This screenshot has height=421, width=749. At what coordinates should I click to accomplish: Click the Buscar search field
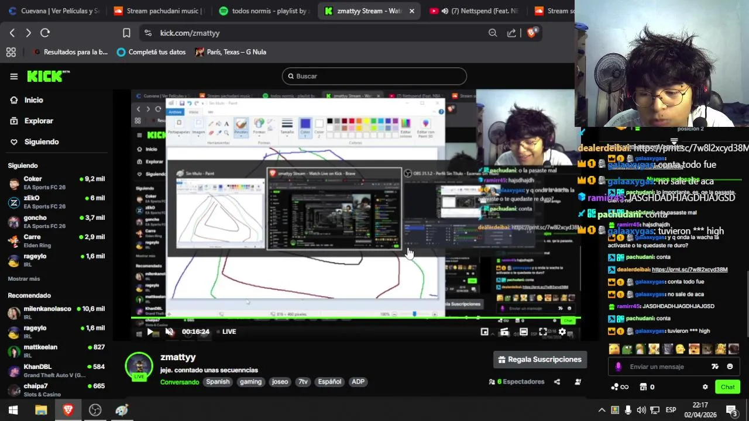[x=374, y=76]
